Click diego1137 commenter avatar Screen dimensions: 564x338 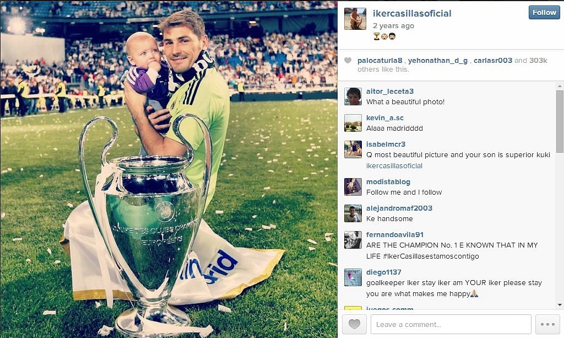[353, 277]
